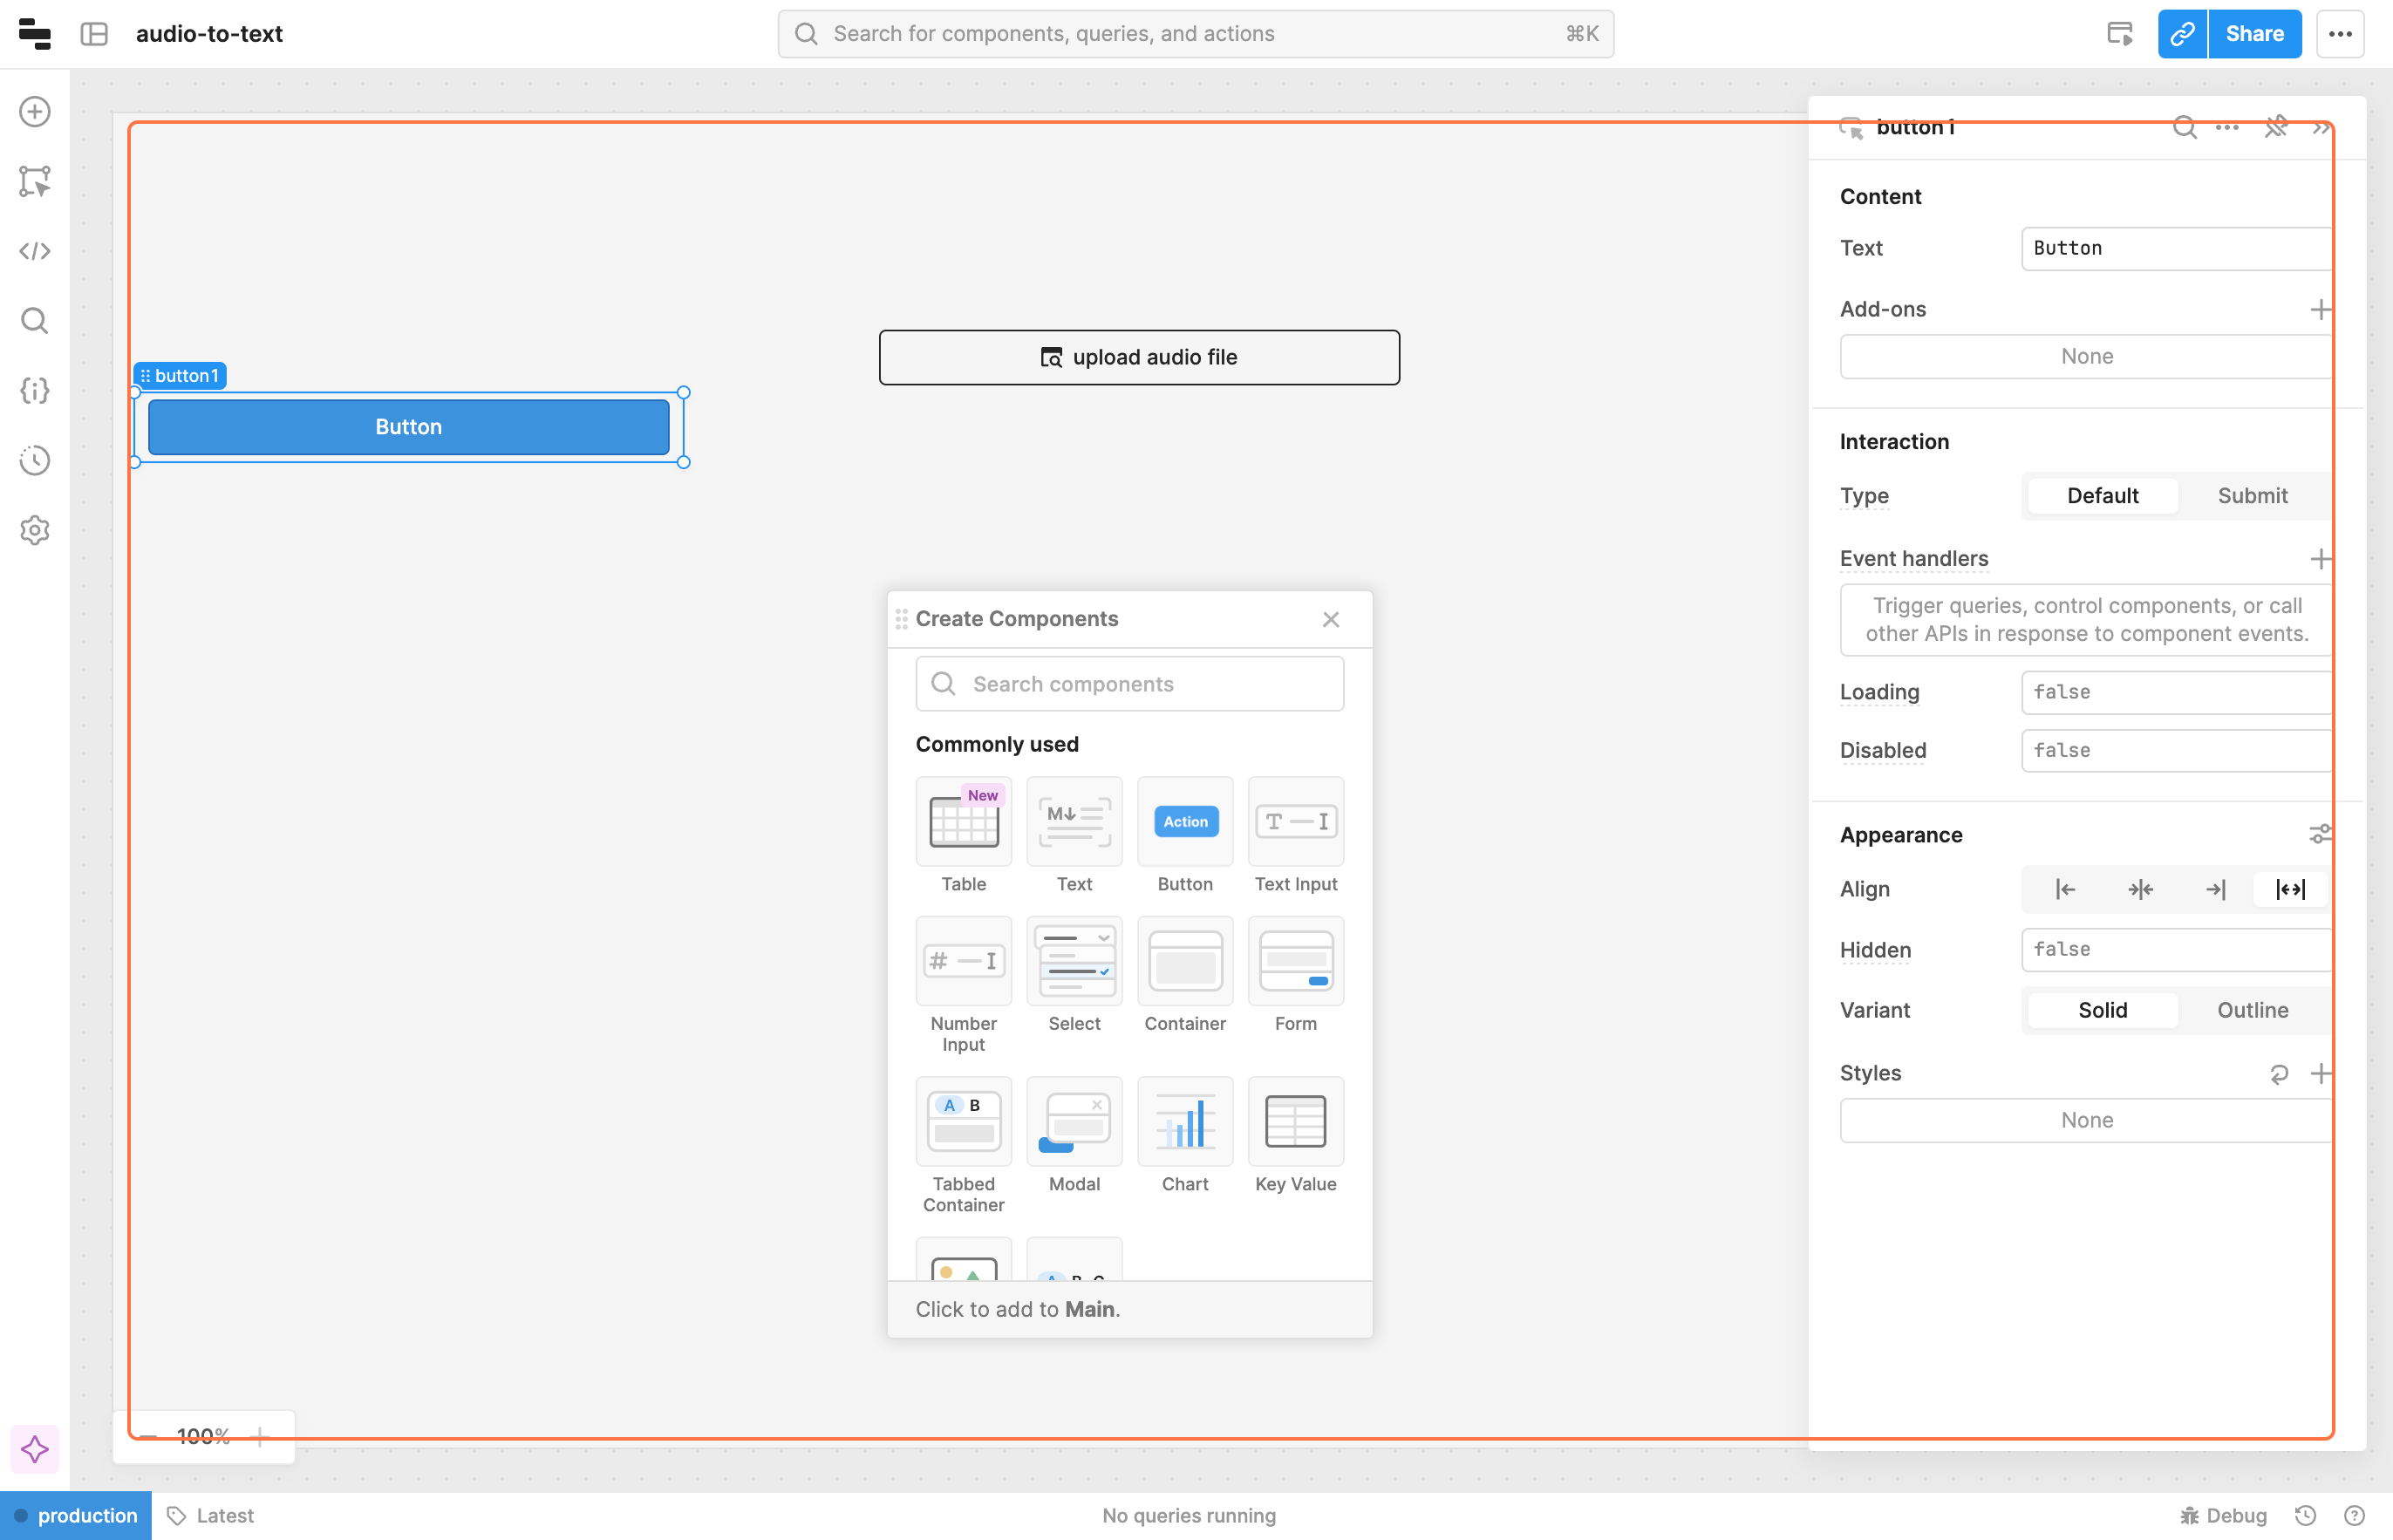Add a new event handler with plus
The height and width of the screenshot is (1540, 2393).
point(2320,559)
